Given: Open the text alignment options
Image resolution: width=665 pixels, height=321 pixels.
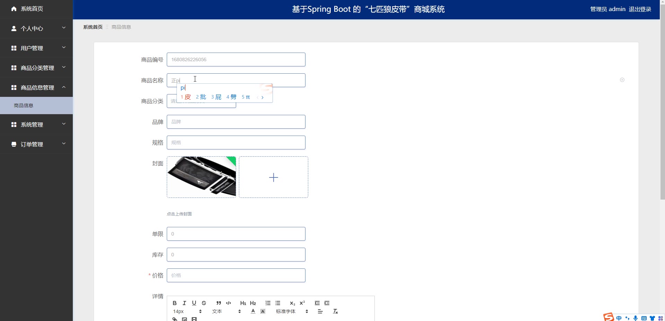Looking at the screenshot, I should pos(320,311).
